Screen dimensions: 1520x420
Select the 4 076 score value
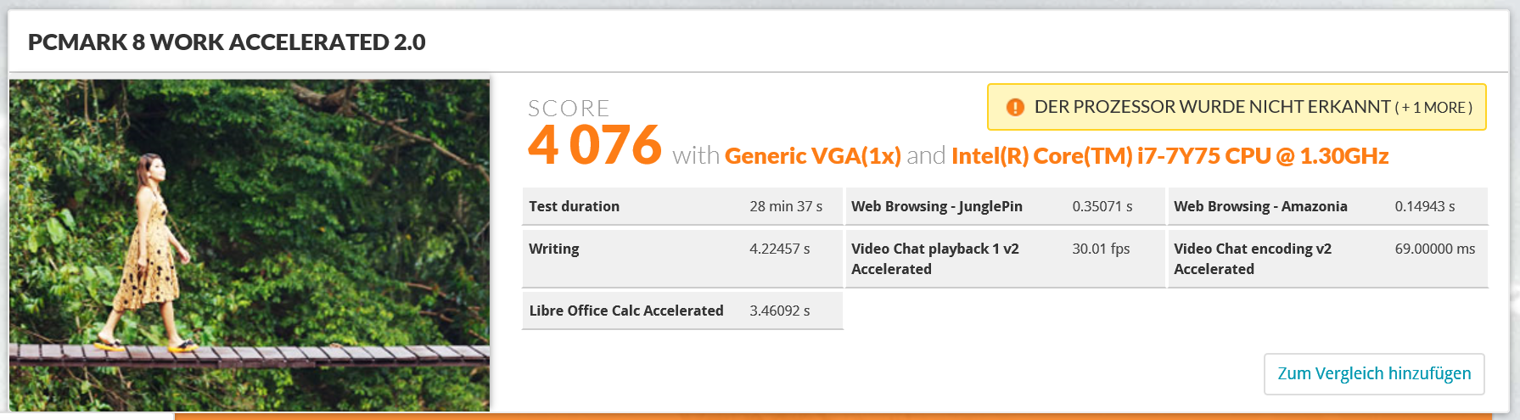tap(594, 145)
